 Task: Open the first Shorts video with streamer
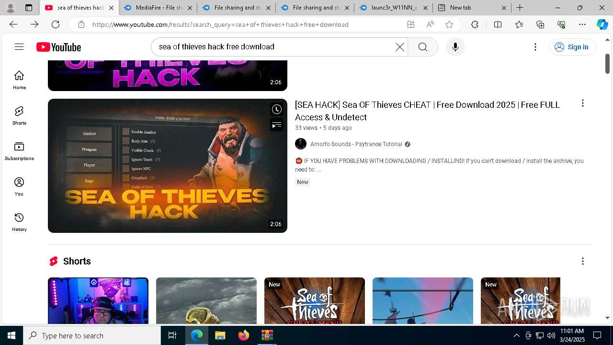point(98,300)
